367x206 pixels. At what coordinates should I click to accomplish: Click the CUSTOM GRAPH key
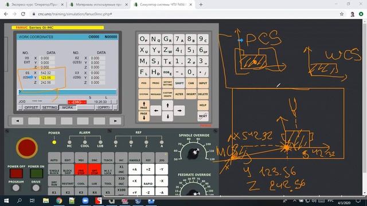point(167,94)
